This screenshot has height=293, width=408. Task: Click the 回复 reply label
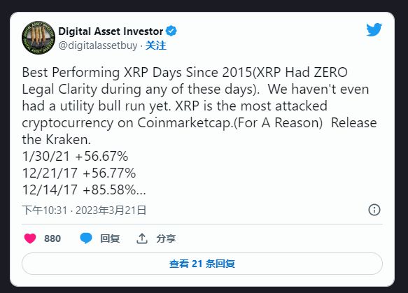pyautogui.click(x=110, y=238)
